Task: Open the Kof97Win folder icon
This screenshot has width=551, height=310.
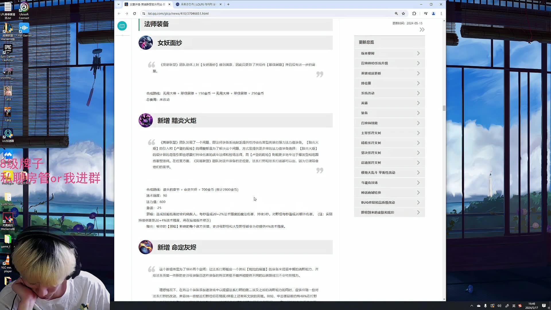Action: pyautogui.click(x=8, y=199)
